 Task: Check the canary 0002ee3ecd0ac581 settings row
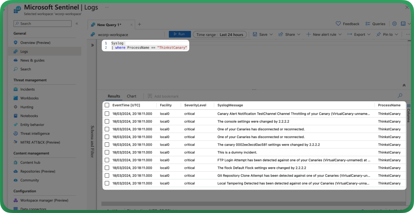(107, 145)
